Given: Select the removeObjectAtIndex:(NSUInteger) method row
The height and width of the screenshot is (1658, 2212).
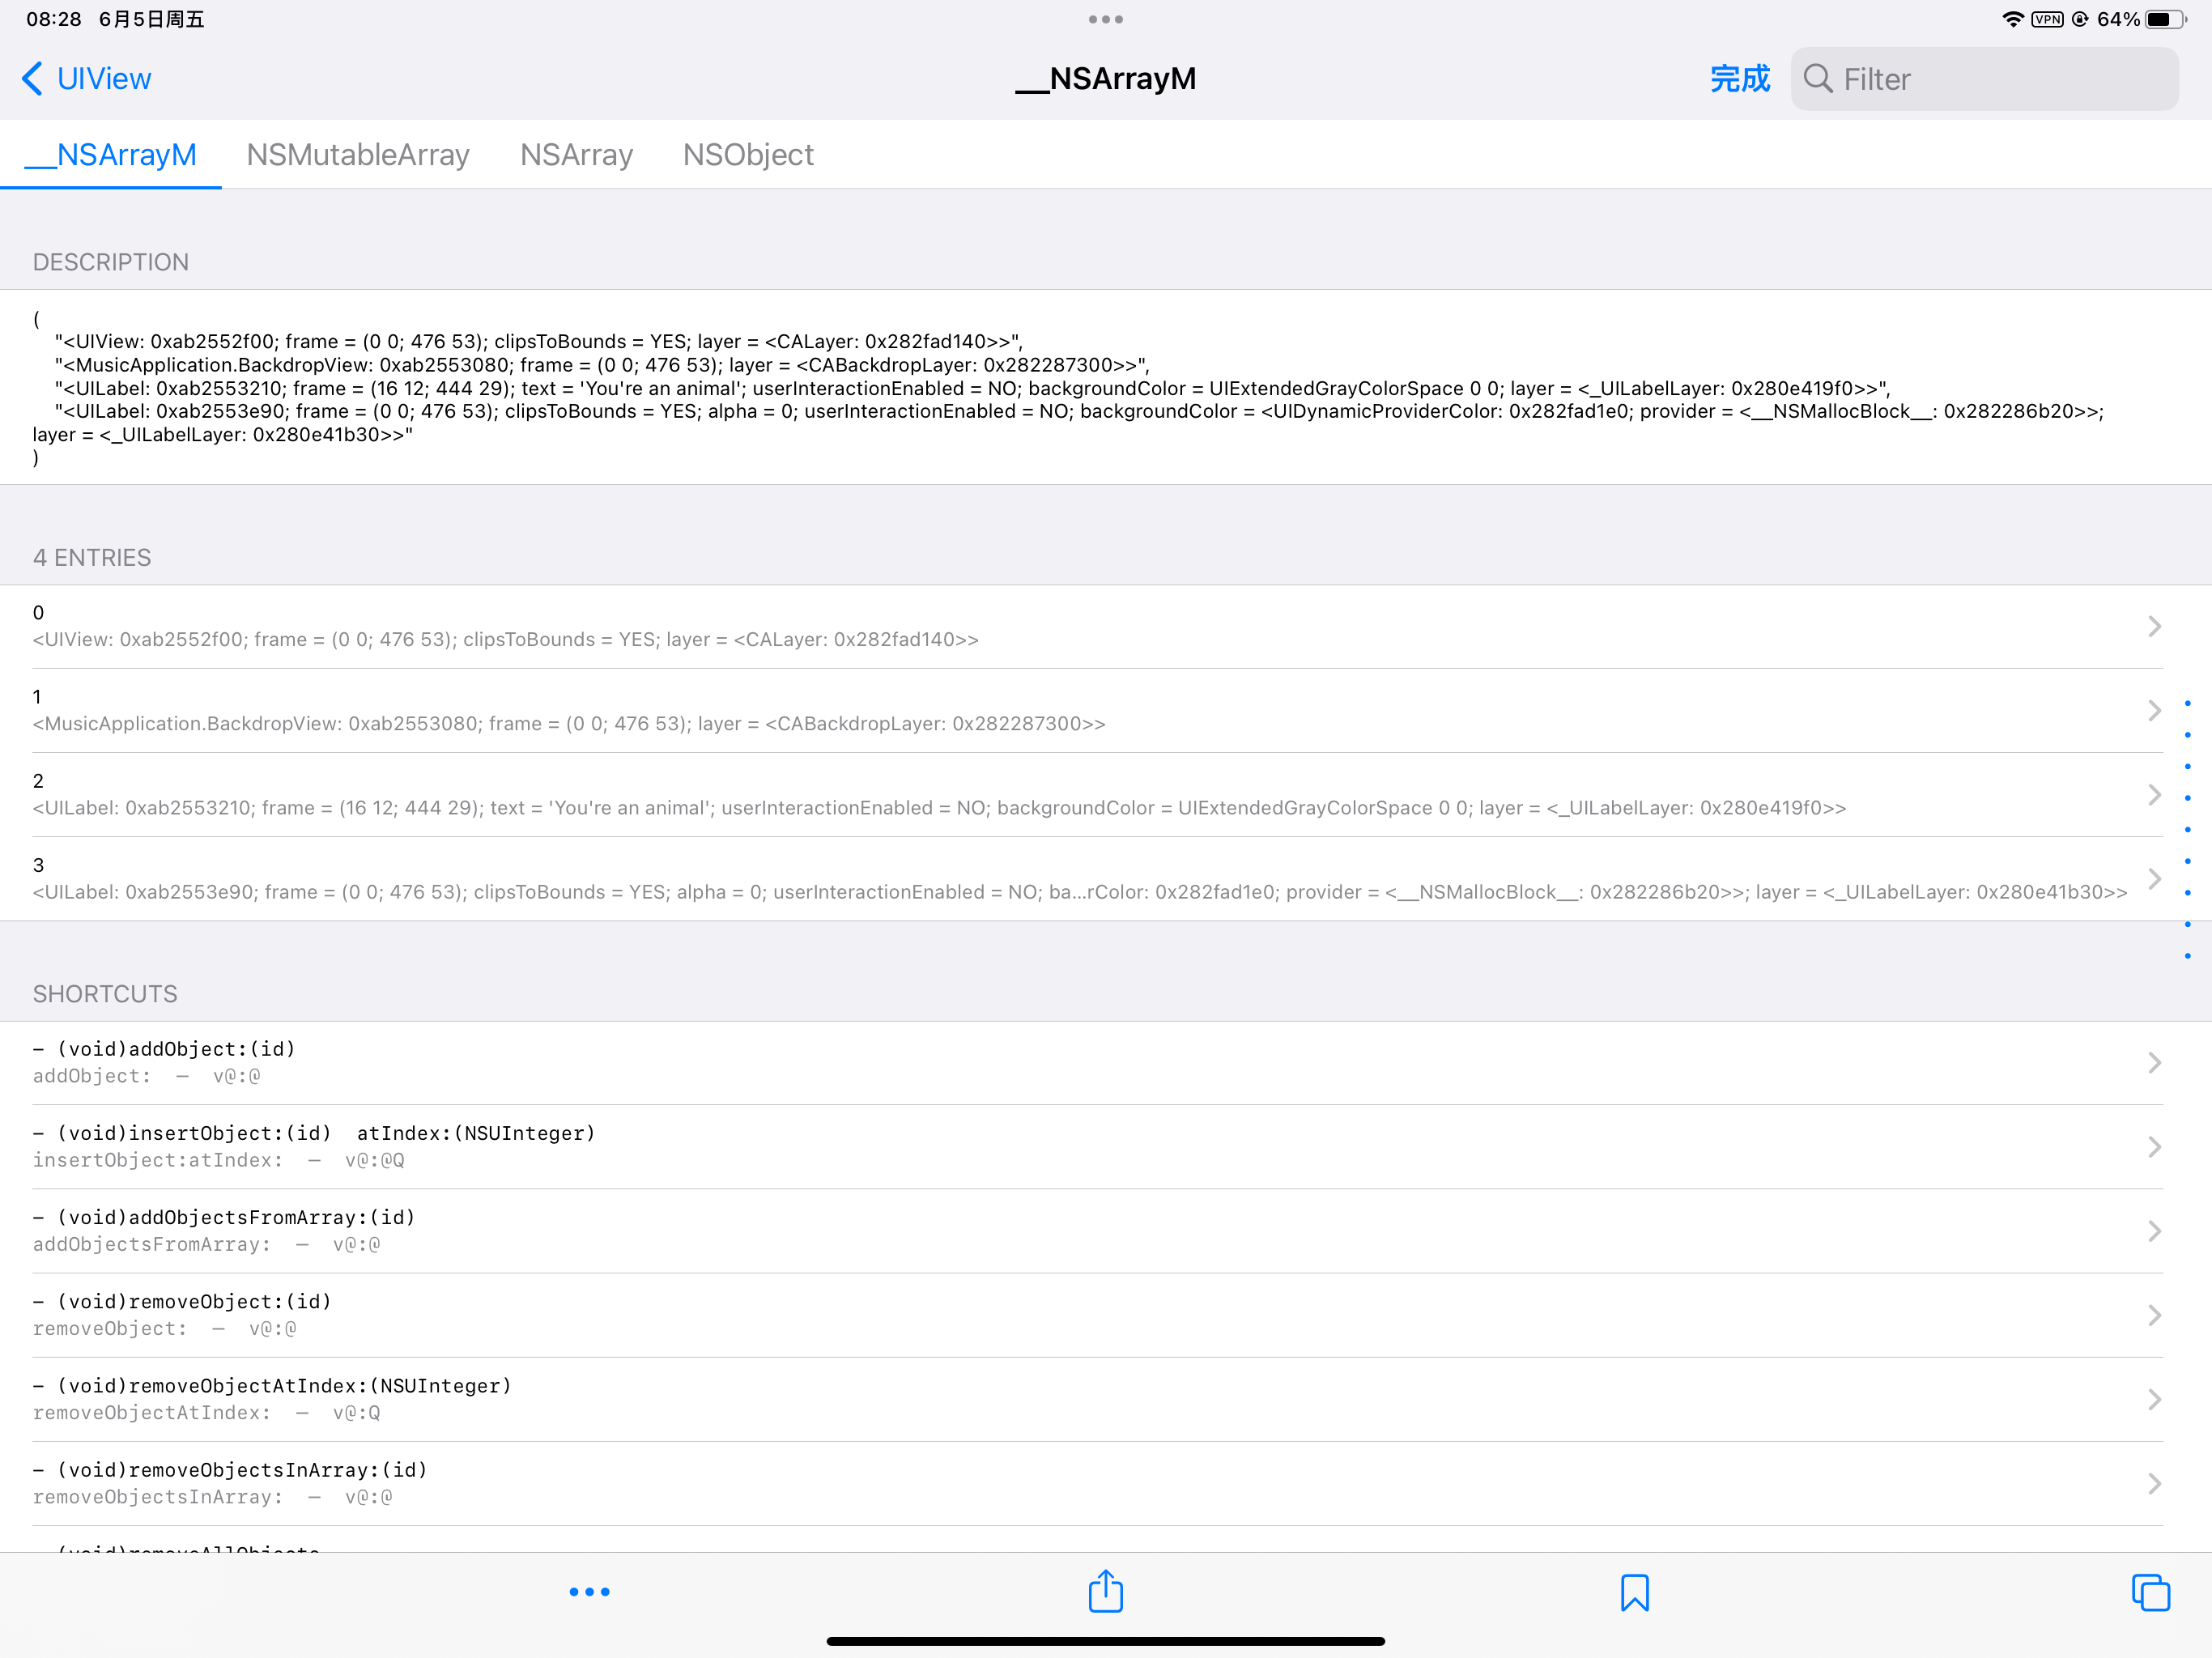Looking at the screenshot, I should [x=1106, y=1398].
